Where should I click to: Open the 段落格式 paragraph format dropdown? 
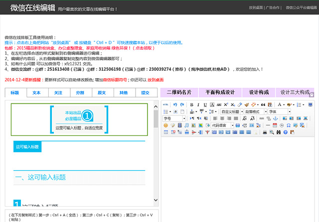(x=256, y=111)
